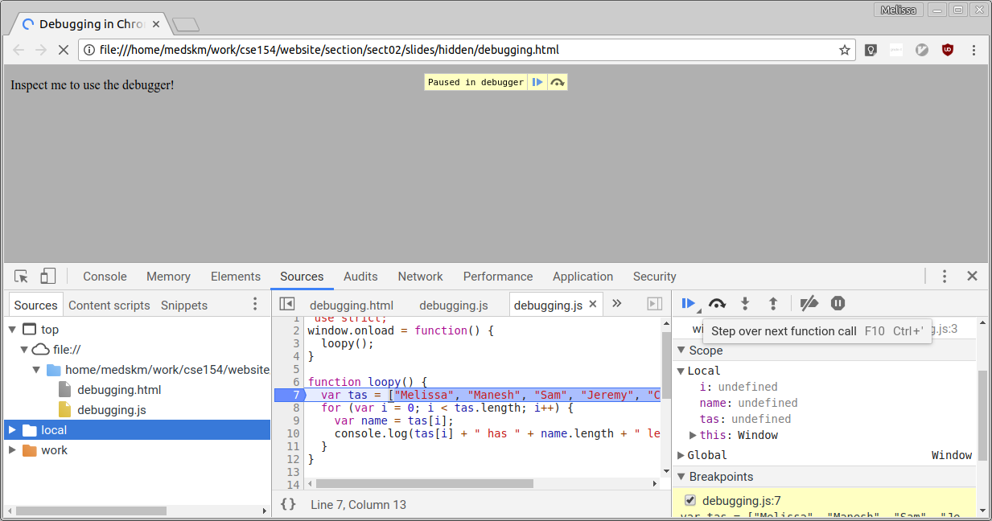Enable pause on exceptions
The width and height of the screenshot is (992, 521).
pyautogui.click(x=838, y=303)
